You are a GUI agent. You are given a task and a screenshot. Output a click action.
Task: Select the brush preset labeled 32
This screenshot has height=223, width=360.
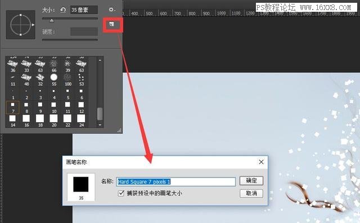[x=40, y=80]
